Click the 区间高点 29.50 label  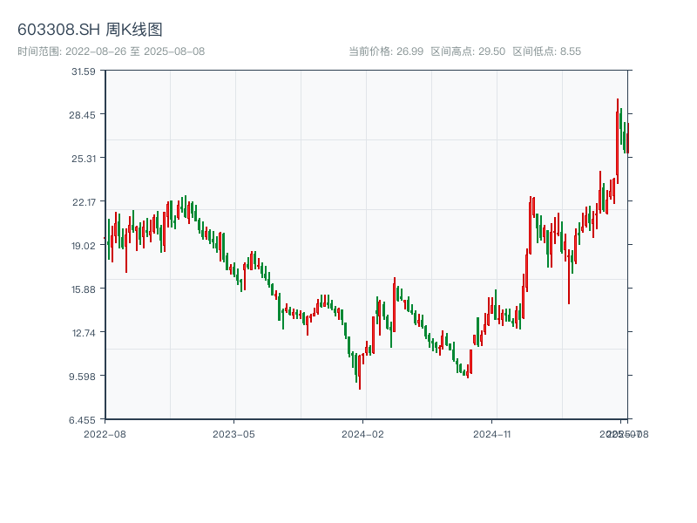tap(468, 51)
